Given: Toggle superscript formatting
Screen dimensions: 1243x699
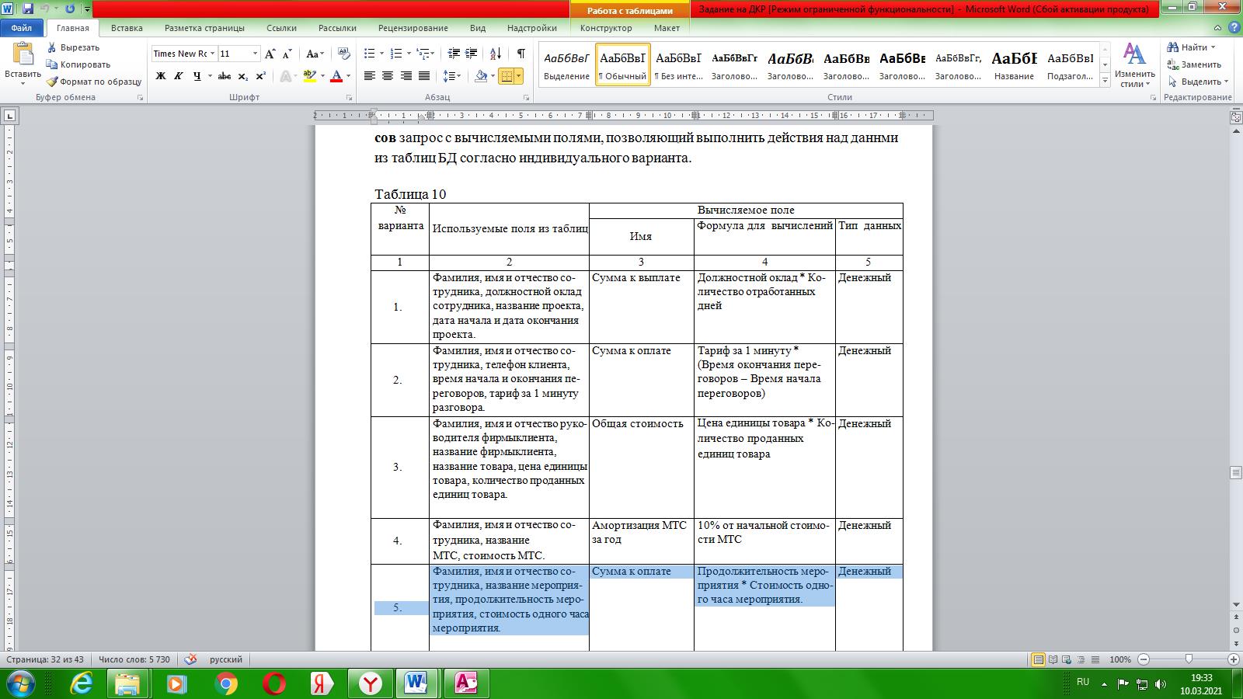Looking at the screenshot, I should [x=260, y=76].
